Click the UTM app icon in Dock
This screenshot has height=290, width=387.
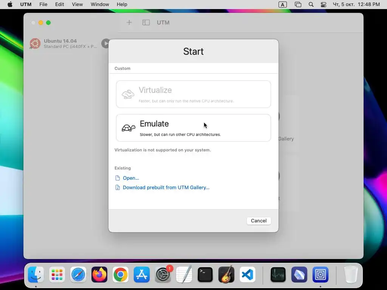(320, 275)
